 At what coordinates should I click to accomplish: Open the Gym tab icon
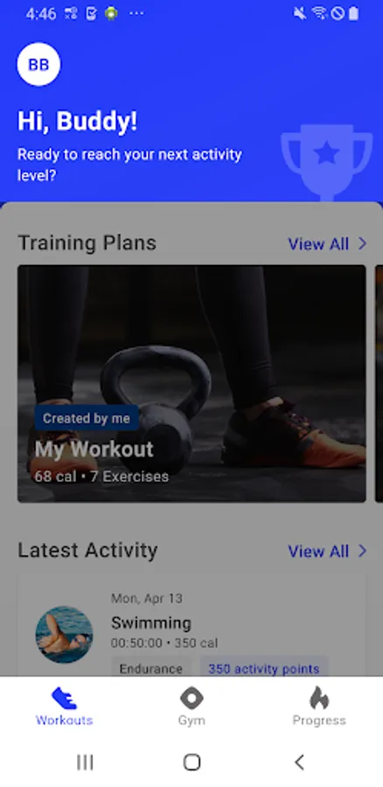coord(191,698)
